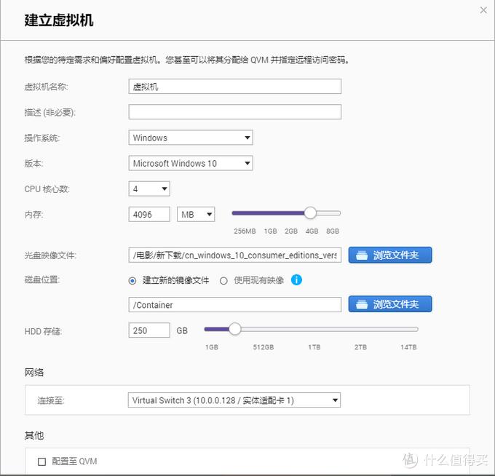Screen dimensions: 495x476
Task: Click the 1TB storage scale label
Action: [x=314, y=347]
